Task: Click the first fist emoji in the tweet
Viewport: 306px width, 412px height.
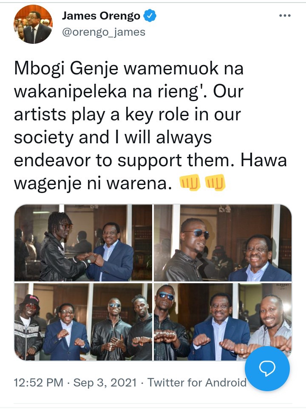Action: (x=189, y=182)
